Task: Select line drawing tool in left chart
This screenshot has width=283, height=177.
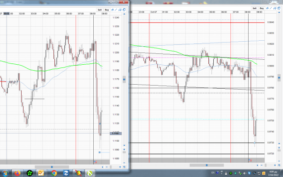Action: 116,10
